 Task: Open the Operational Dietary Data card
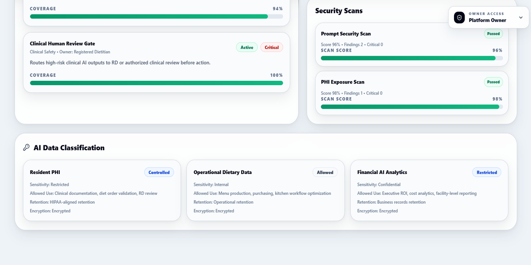[265, 190]
